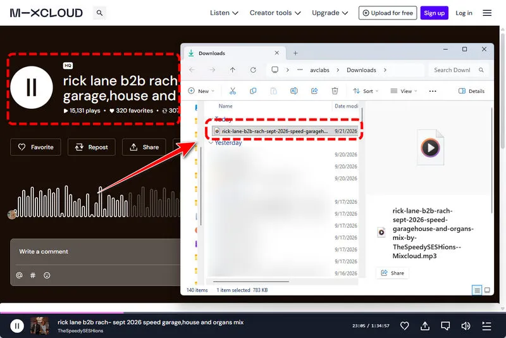Click the 140 items status text
Image resolution: width=506 pixels, height=338 pixels.
click(197, 290)
